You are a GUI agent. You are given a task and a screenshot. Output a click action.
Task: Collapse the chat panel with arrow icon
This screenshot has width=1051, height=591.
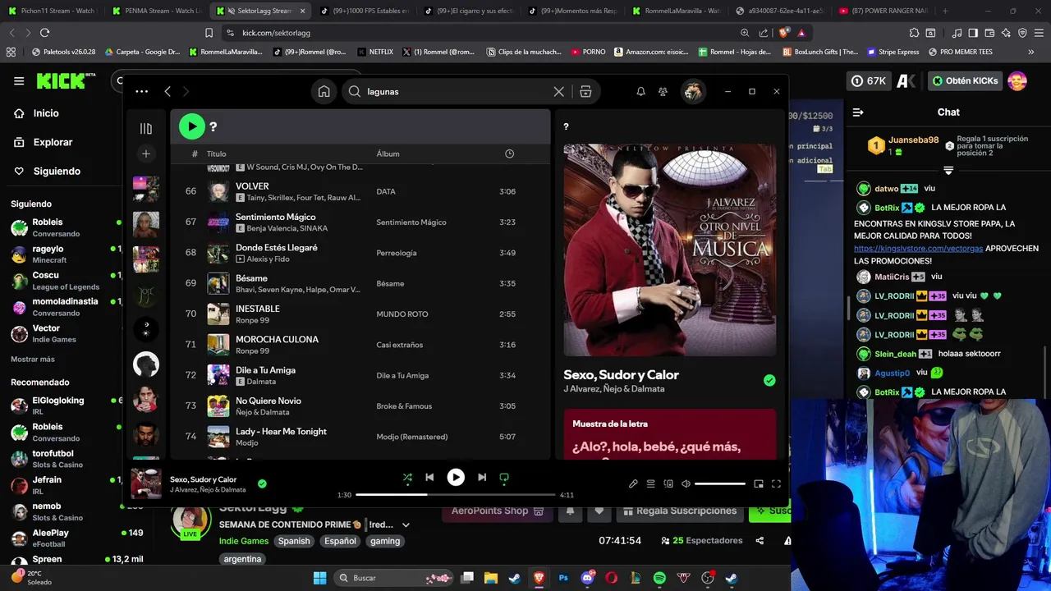tap(858, 112)
